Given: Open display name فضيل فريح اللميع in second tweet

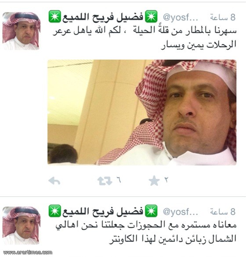Looking at the screenshot, I should point(103,211).
